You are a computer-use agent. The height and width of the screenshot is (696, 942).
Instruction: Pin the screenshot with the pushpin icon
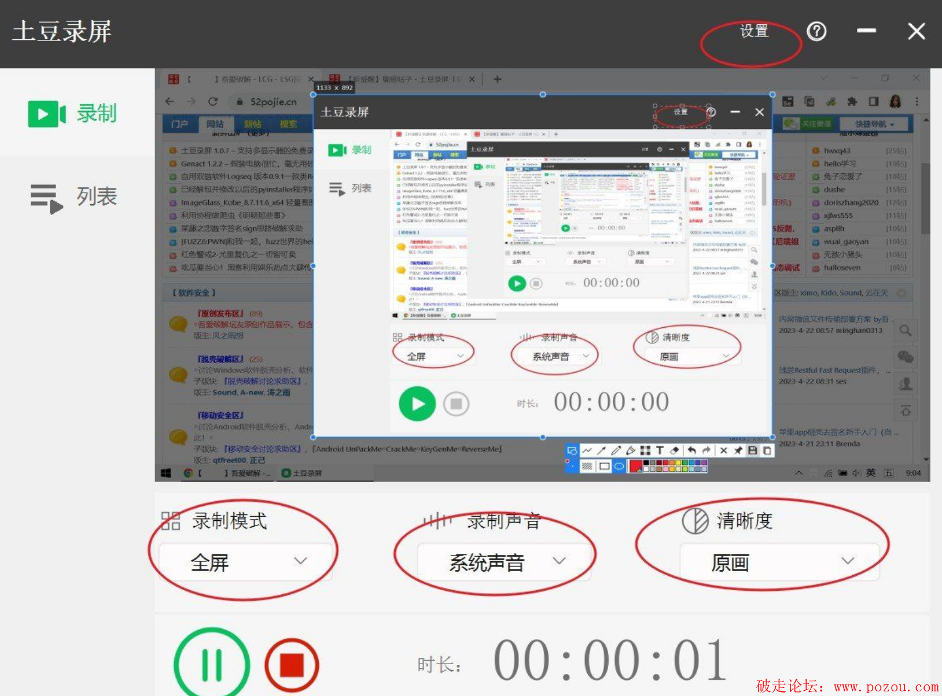coord(738,450)
